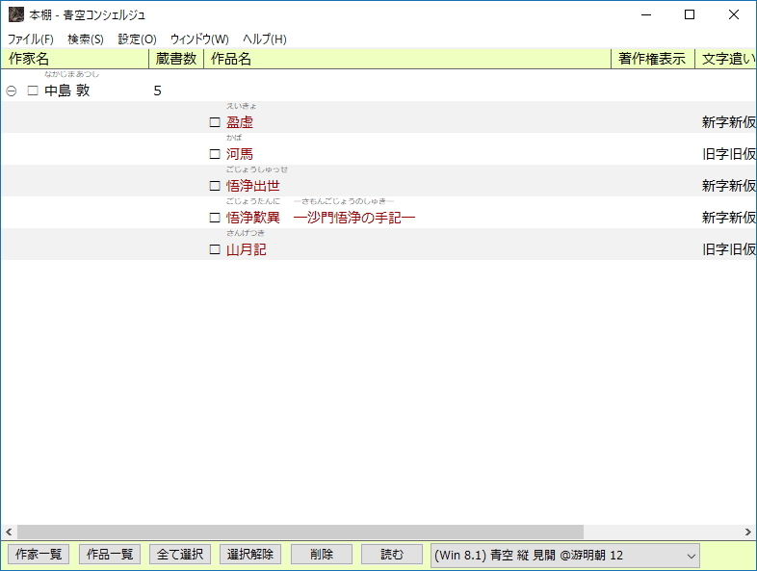Minimize the 本棚 window

[x=646, y=15]
